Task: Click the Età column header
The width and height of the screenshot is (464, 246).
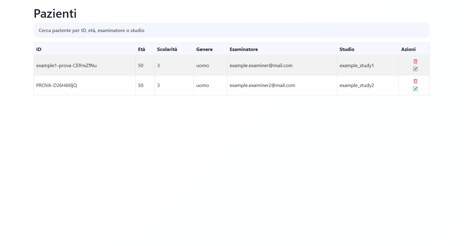Action: (141, 49)
